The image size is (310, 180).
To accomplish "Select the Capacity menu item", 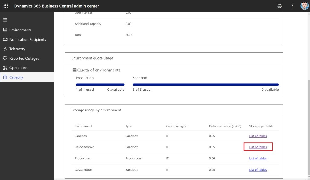I will pos(16,77).
